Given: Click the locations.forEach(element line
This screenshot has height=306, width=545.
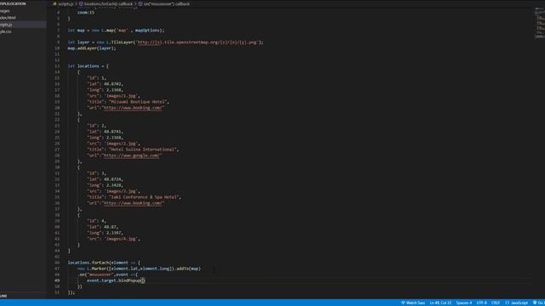Looking at the screenshot, I should tap(104, 263).
